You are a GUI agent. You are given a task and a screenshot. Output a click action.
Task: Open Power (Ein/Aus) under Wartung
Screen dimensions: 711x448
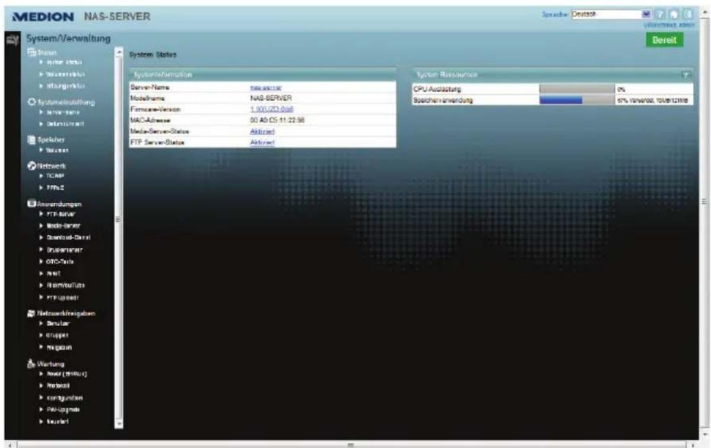pos(66,374)
